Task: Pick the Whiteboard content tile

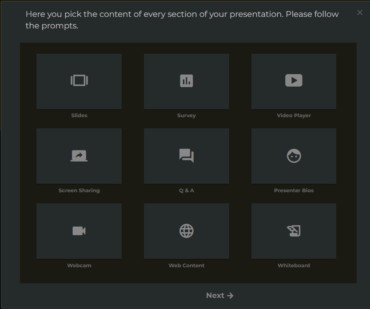Action: [294, 231]
